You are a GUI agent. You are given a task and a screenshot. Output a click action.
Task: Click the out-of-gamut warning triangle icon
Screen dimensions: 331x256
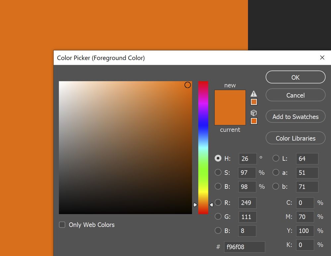(x=254, y=94)
